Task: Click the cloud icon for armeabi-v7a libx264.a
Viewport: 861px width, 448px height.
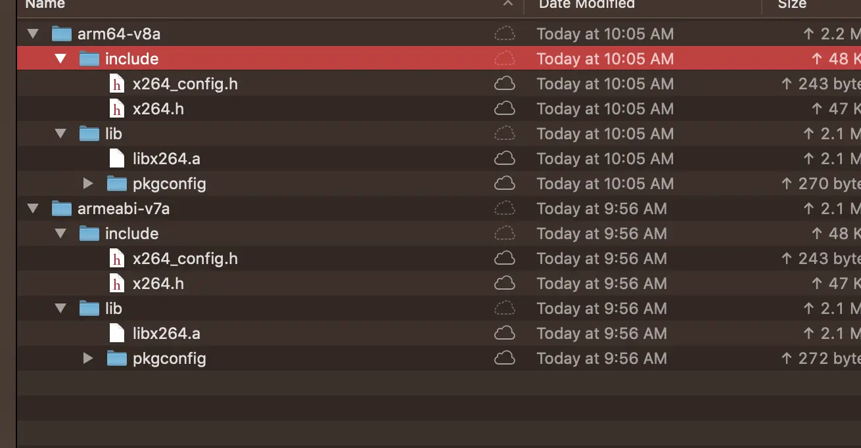Action: click(504, 333)
